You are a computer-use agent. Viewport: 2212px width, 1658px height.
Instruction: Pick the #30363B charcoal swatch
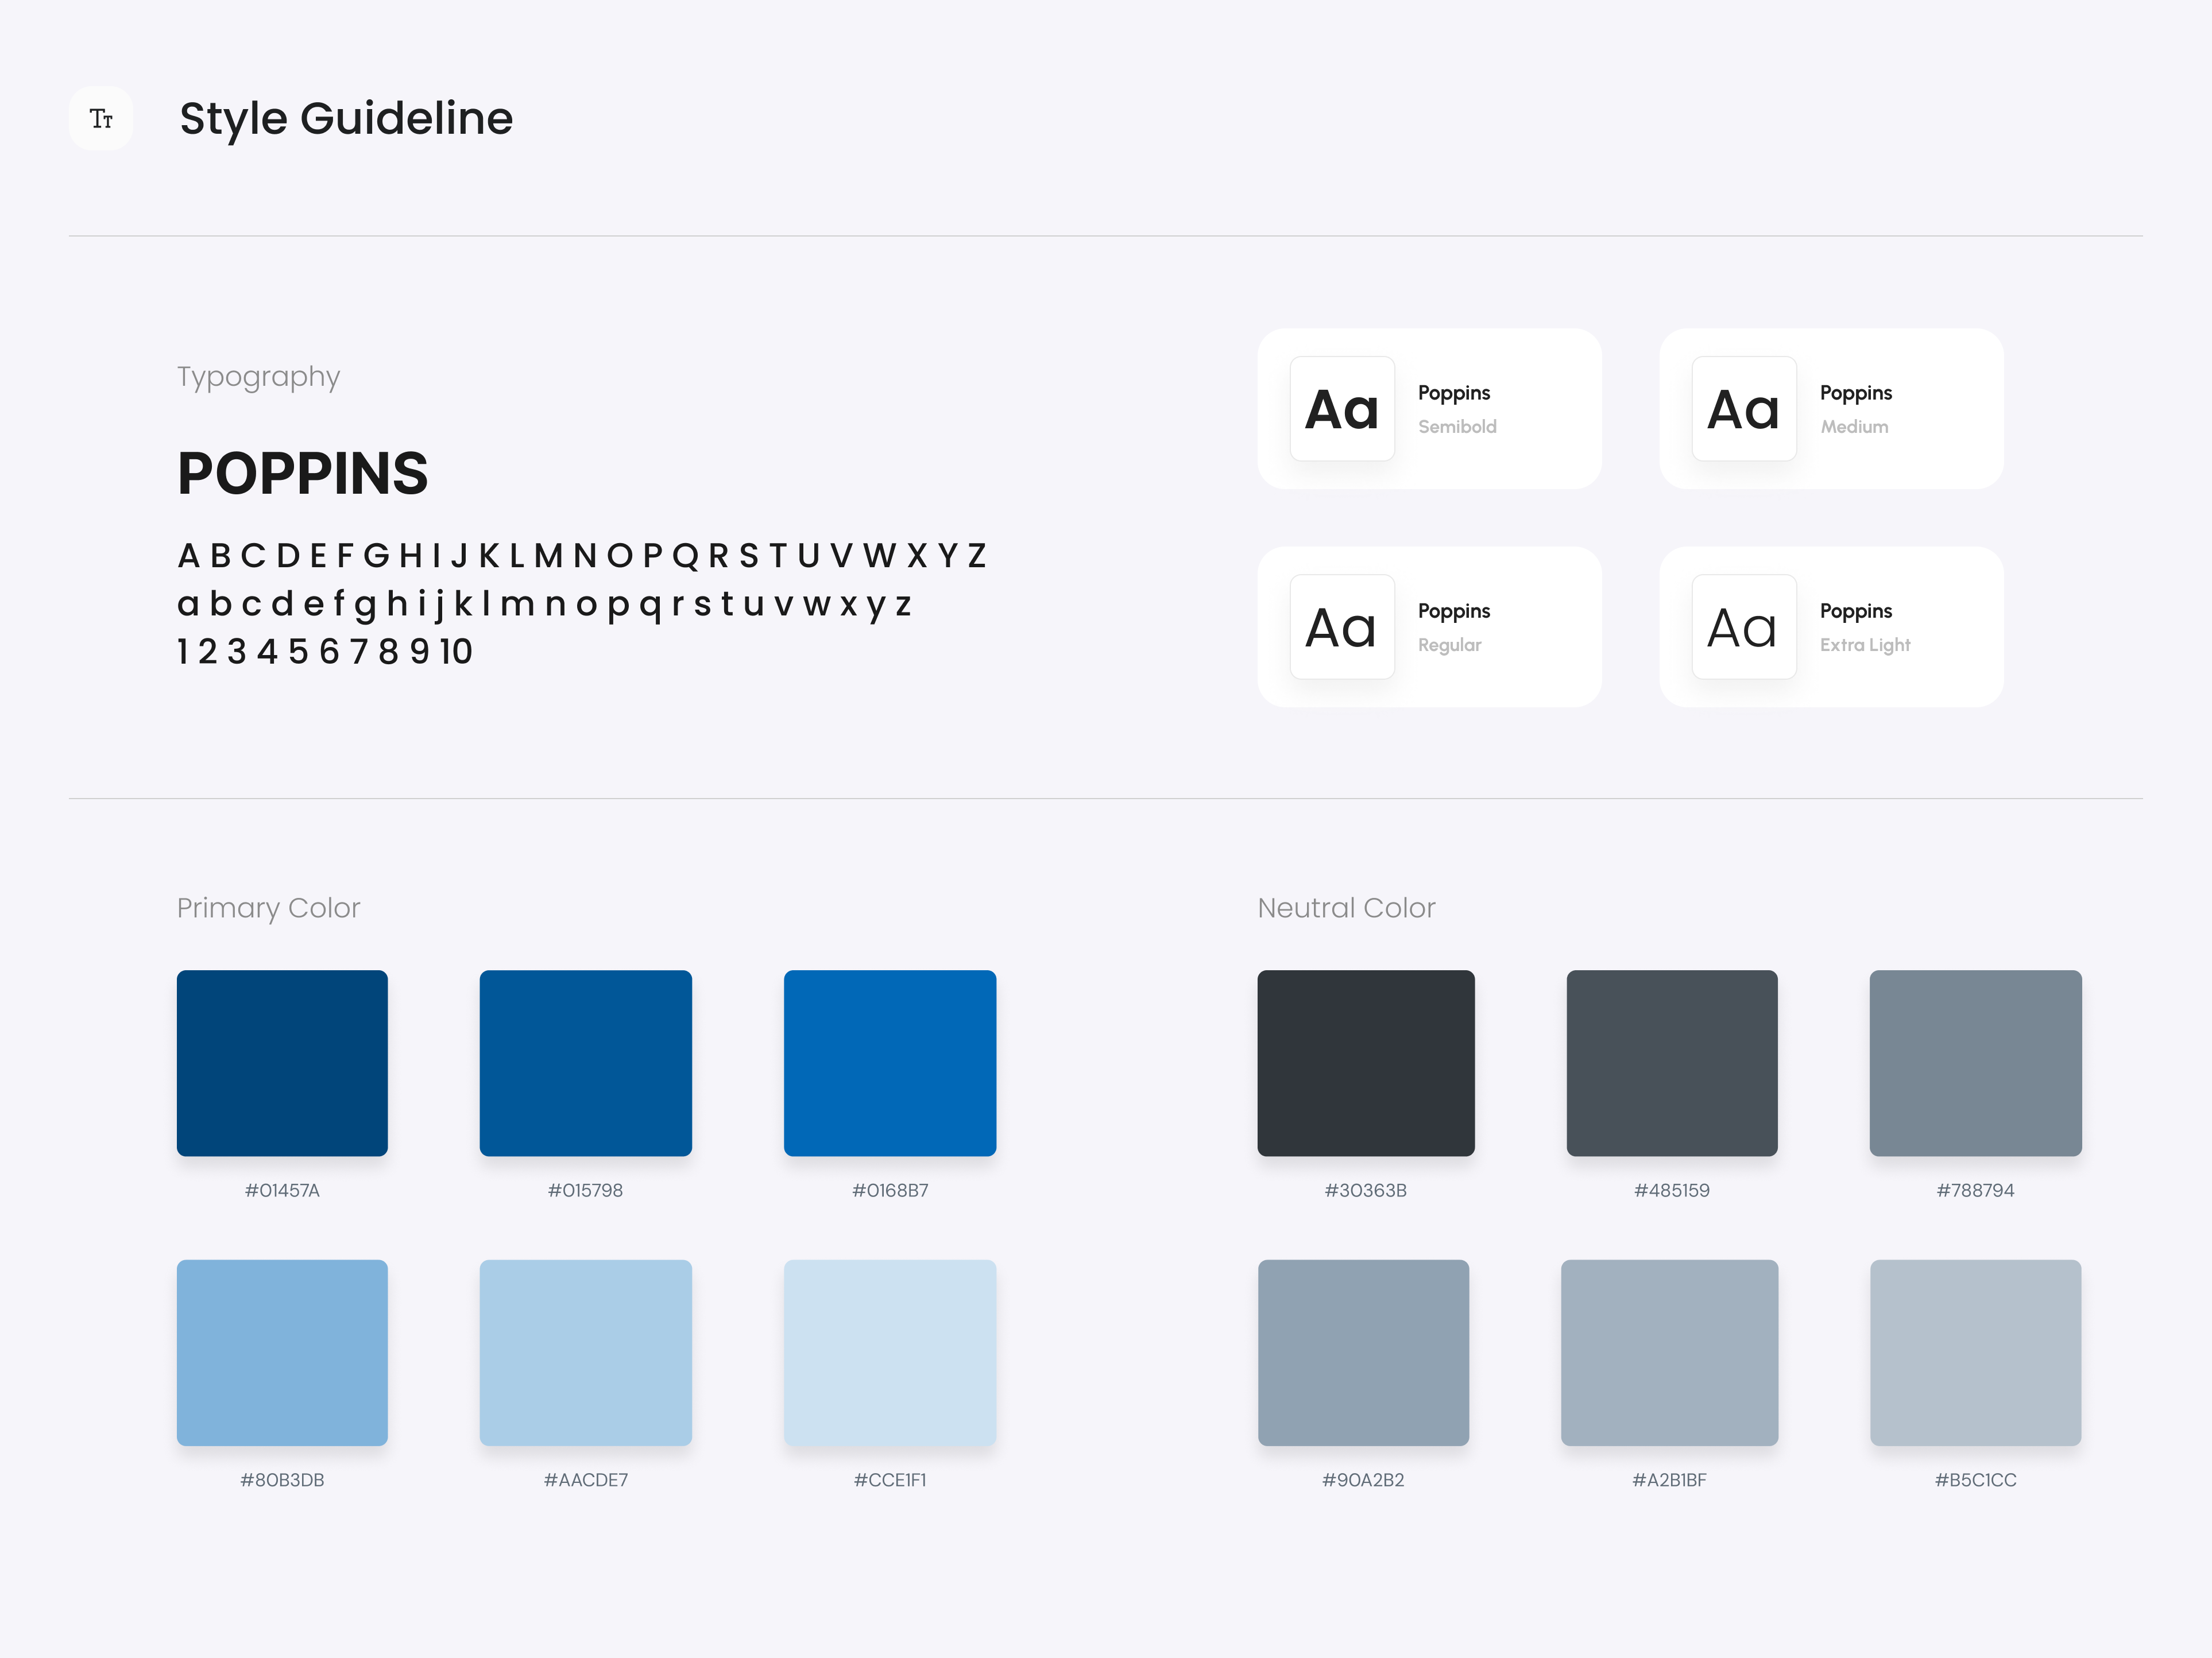pos(1366,1063)
